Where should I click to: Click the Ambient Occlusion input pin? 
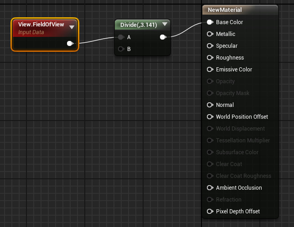(x=210, y=188)
